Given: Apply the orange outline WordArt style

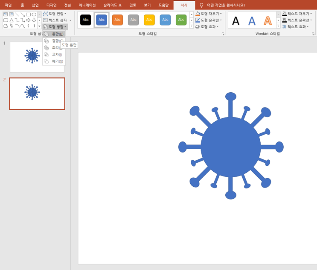Looking at the screenshot, I should pos(268,21).
